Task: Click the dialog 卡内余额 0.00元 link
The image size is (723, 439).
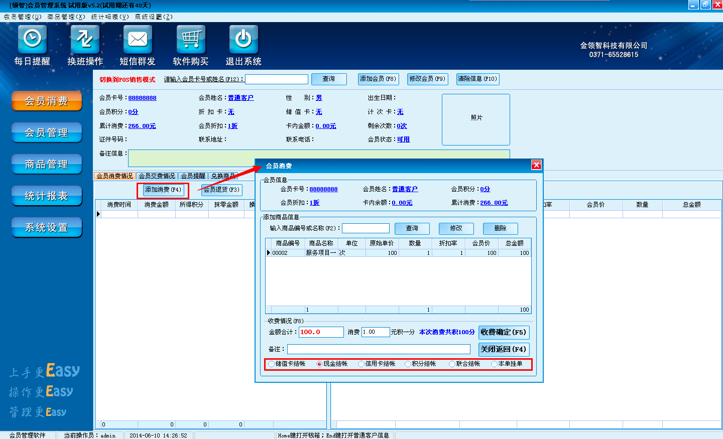Action: click(x=402, y=203)
